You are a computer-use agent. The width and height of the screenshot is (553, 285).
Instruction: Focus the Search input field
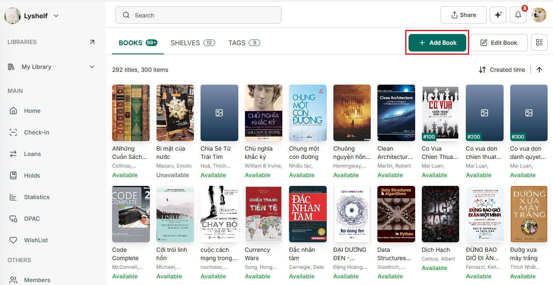click(198, 15)
